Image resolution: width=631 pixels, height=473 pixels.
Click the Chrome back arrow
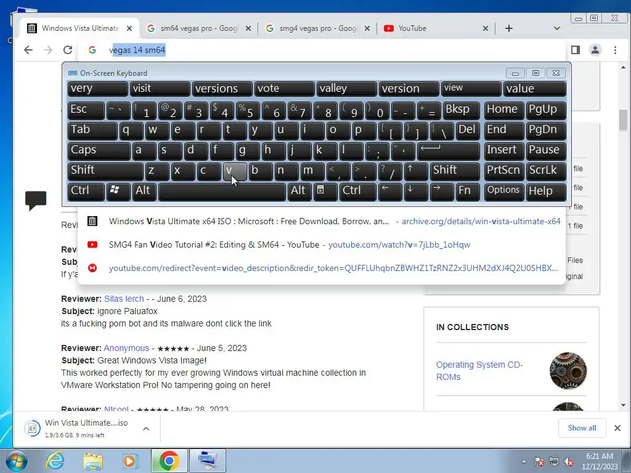[x=28, y=50]
